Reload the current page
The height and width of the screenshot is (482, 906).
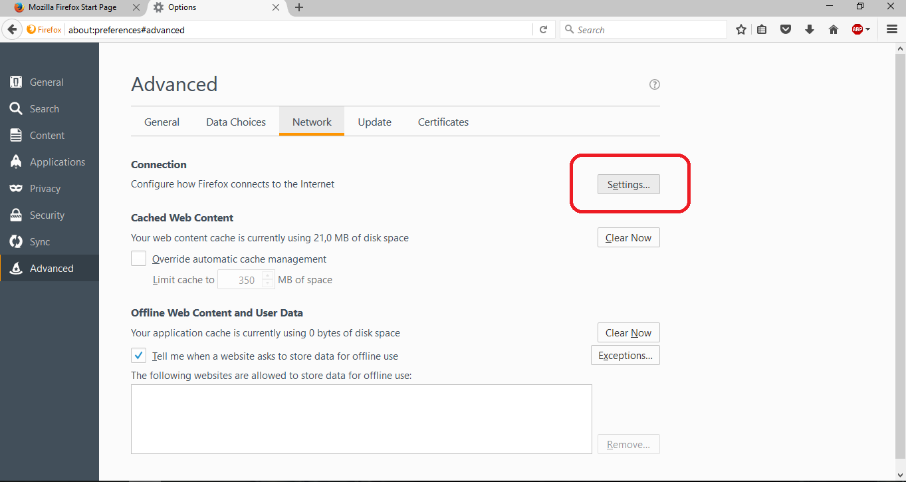coord(543,30)
